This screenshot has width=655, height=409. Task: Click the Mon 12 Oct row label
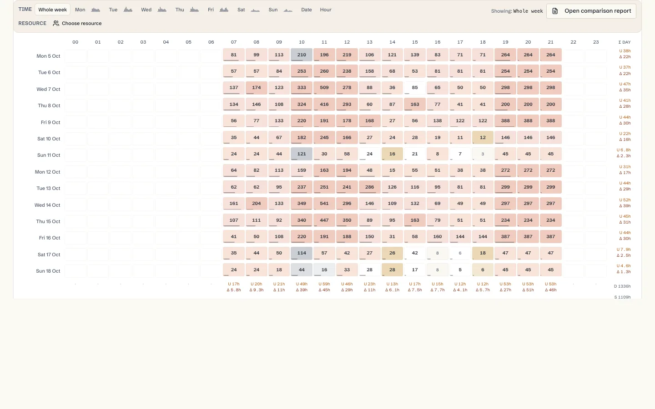[x=47, y=172]
